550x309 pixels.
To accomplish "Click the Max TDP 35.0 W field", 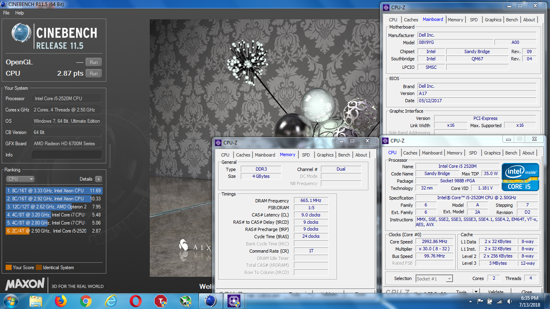I will [x=490, y=173].
